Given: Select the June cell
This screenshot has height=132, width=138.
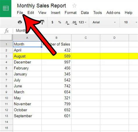Looking at the screenshot, I should (27, 86).
